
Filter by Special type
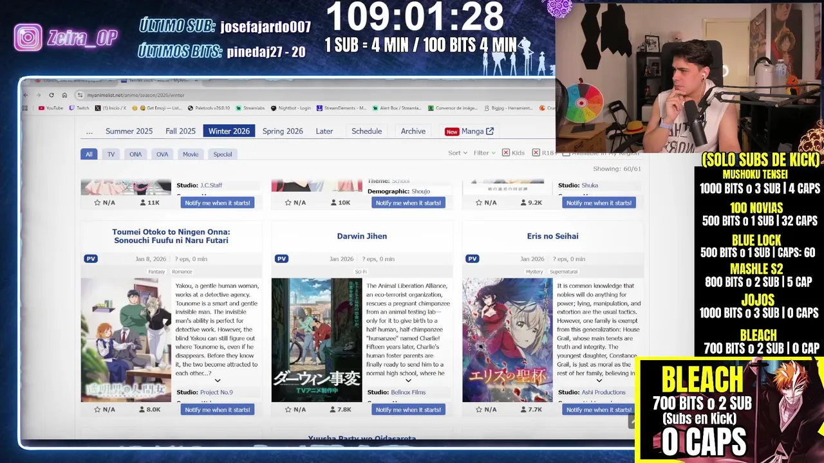tap(223, 154)
